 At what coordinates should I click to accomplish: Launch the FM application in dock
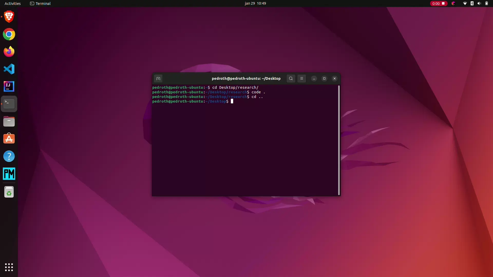coord(9,174)
